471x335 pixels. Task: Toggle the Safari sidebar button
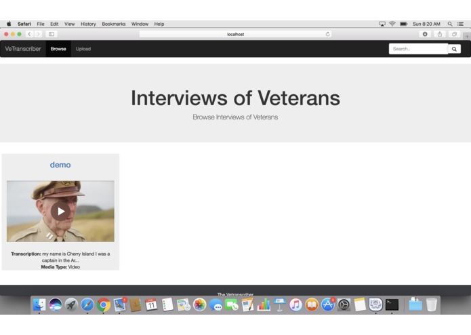click(x=52, y=34)
